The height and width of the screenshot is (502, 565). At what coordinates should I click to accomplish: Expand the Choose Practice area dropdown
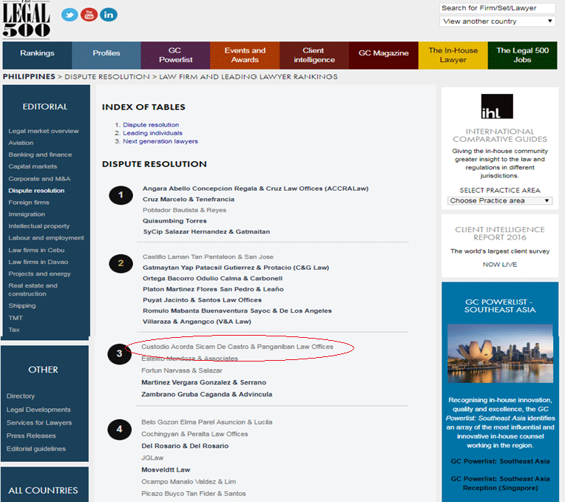point(500,200)
